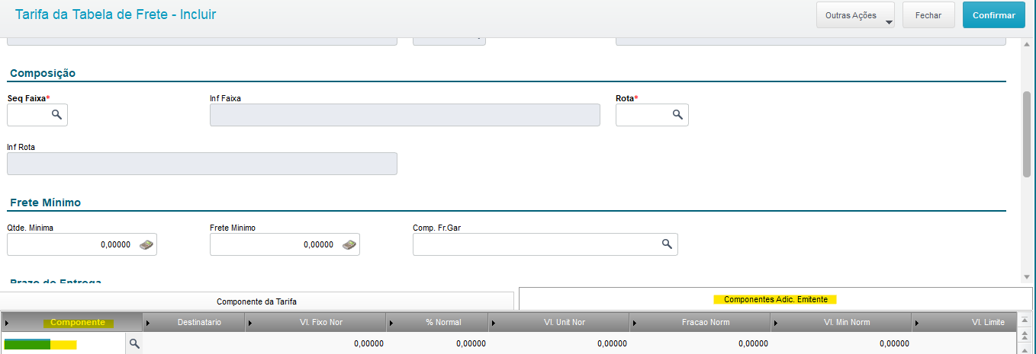Image resolution: width=1036 pixels, height=354 pixels.
Task: Open calculator icon for Qtde. Minima
Action: (x=146, y=244)
